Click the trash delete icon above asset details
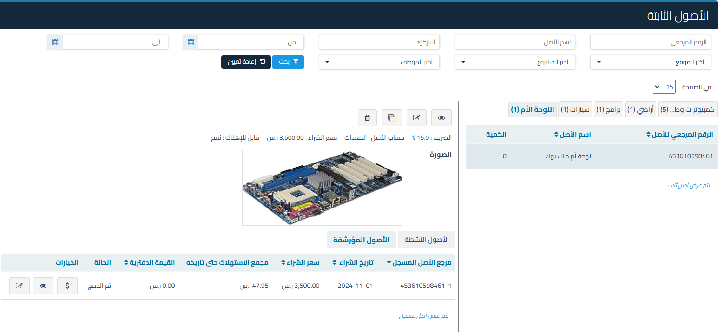 coord(367,118)
